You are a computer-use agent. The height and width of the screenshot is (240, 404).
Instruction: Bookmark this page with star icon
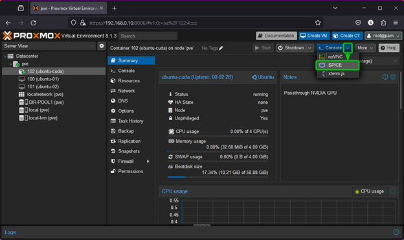pos(318,23)
